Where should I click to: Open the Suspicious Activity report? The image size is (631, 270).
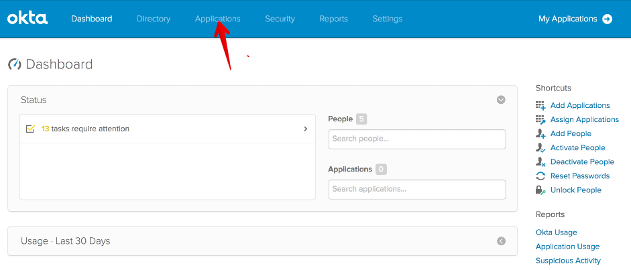[568, 261]
